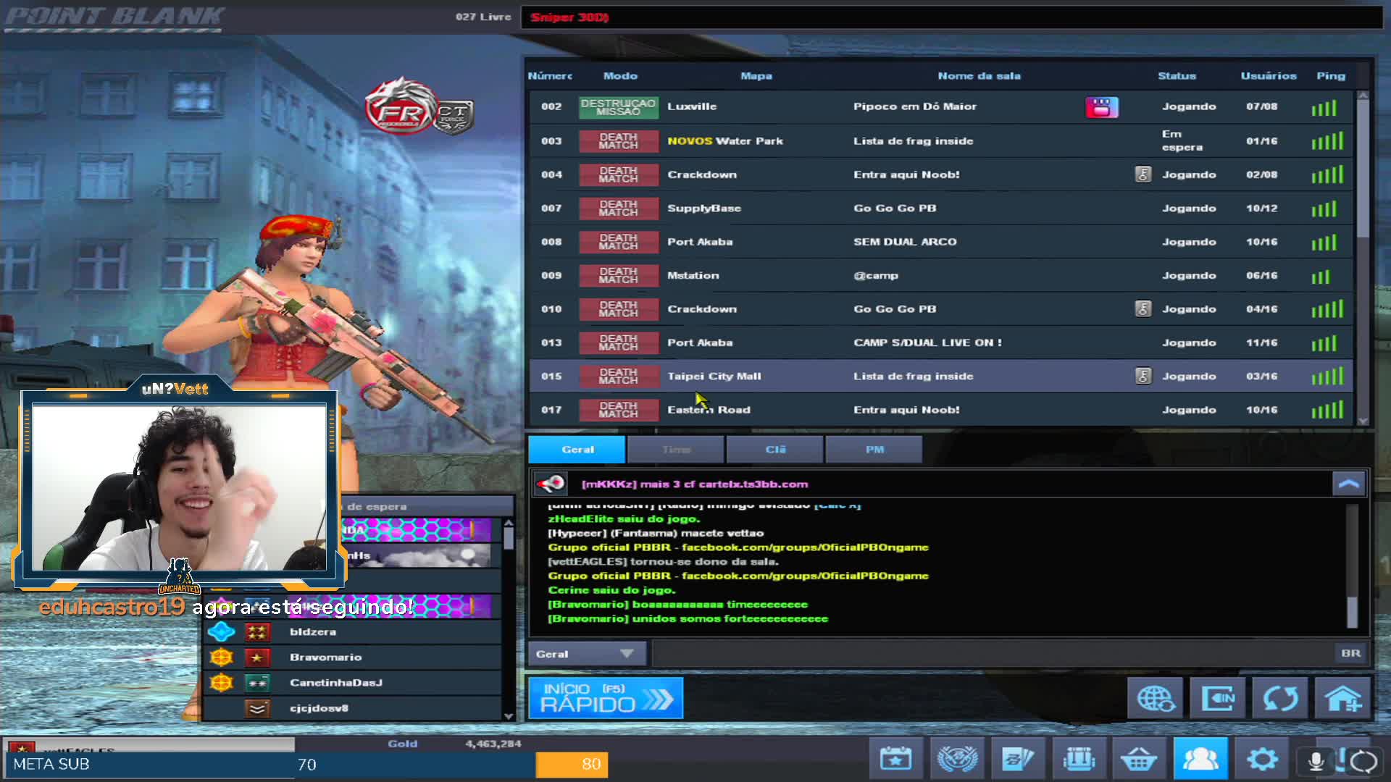Screen dimensions: 1391x782
Task: Select the Clã chat tab
Action: click(775, 450)
